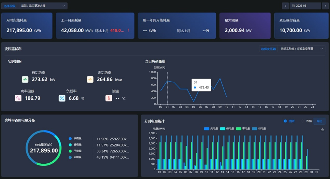Open the 武汉 / 武汉研发大楼 level dropdown
Image resolution: width=330 pixels, height=179 pixels.
(x=42, y=6)
